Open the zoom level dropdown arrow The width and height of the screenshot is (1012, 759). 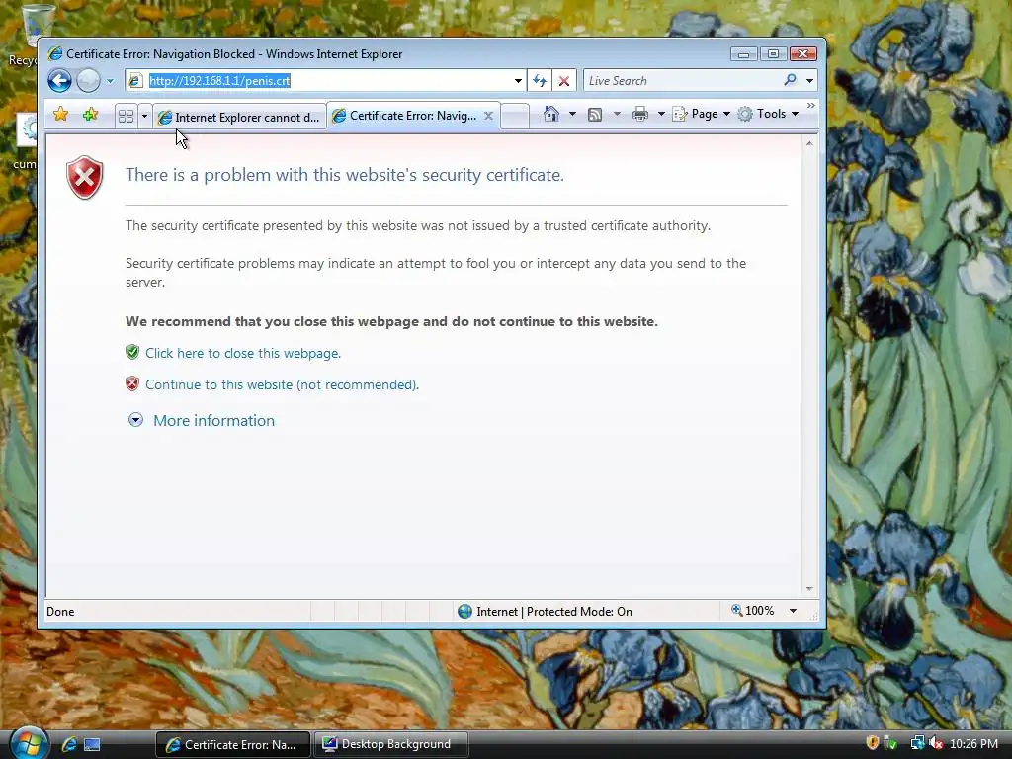click(793, 611)
